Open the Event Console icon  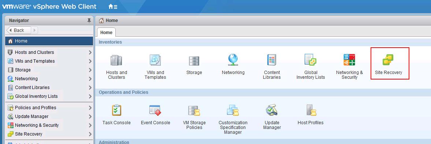coord(155,110)
